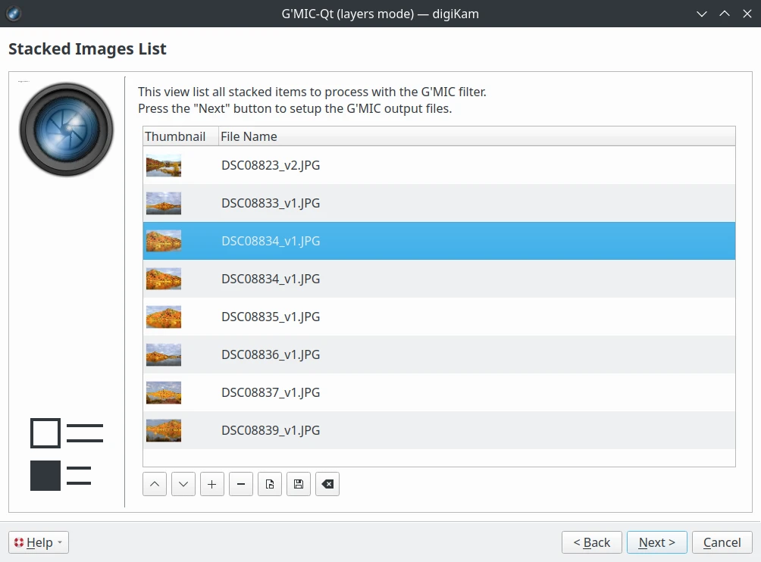Click the move item down arrow button
Image resolution: width=761 pixels, height=562 pixels.
click(183, 484)
